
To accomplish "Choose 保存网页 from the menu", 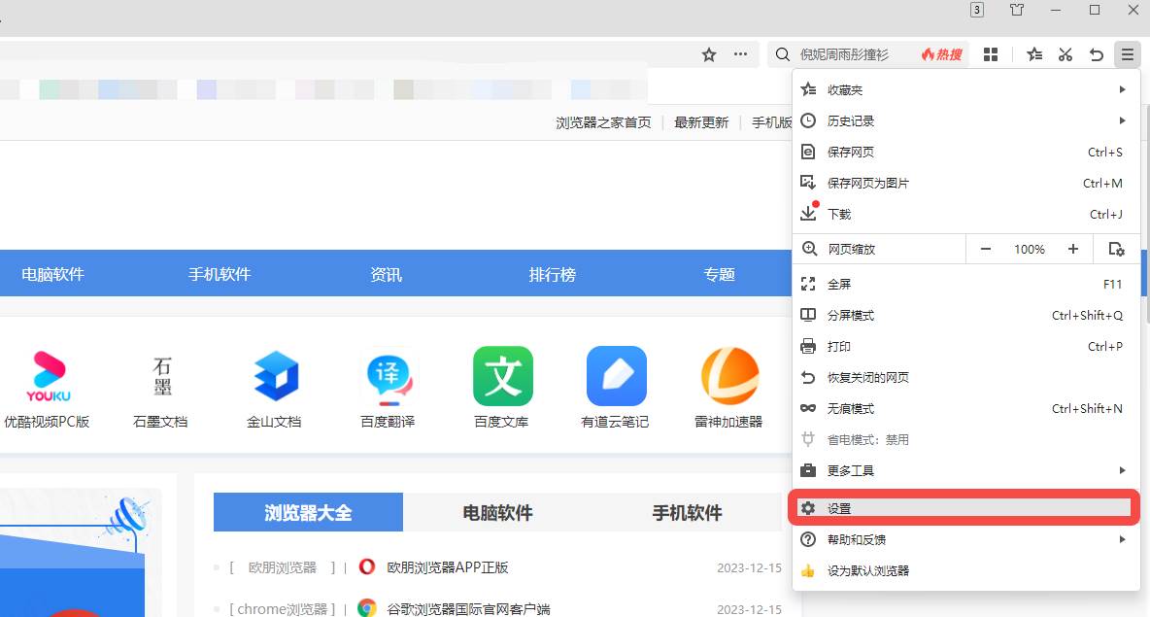I will tap(966, 152).
